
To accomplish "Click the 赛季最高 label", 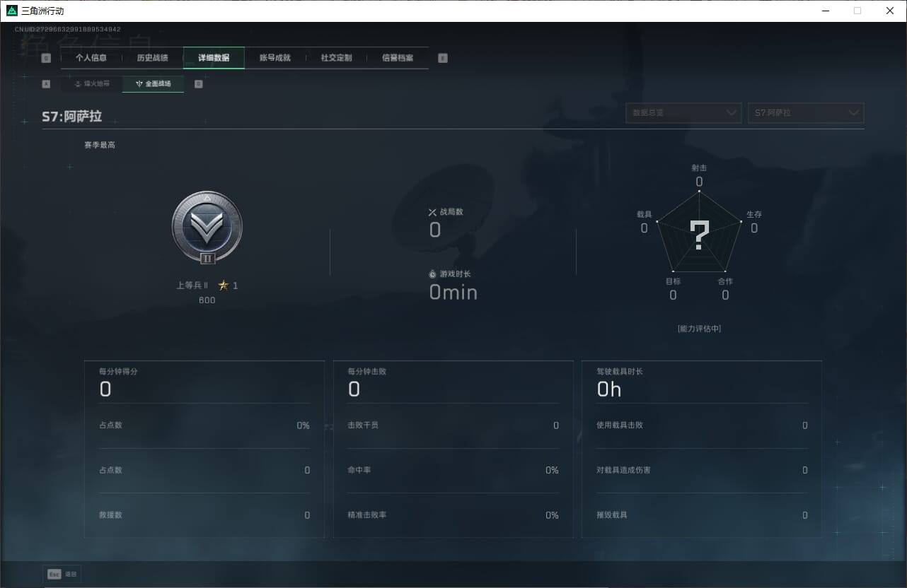I will (100, 145).
